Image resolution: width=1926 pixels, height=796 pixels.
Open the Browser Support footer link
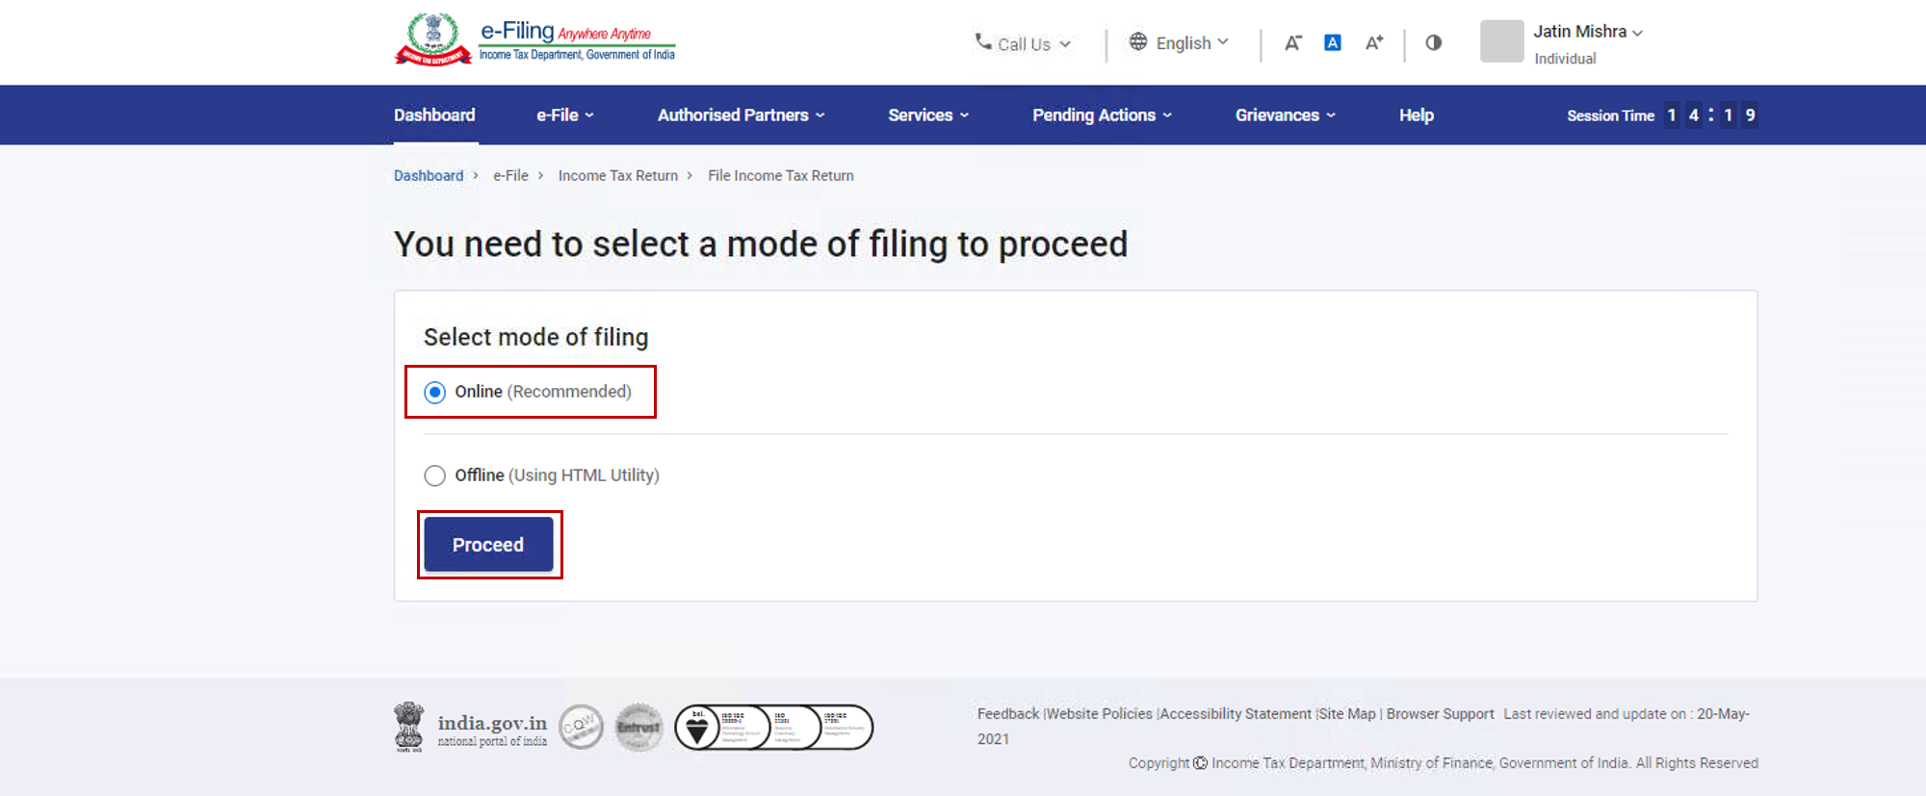pos(1441,713)
